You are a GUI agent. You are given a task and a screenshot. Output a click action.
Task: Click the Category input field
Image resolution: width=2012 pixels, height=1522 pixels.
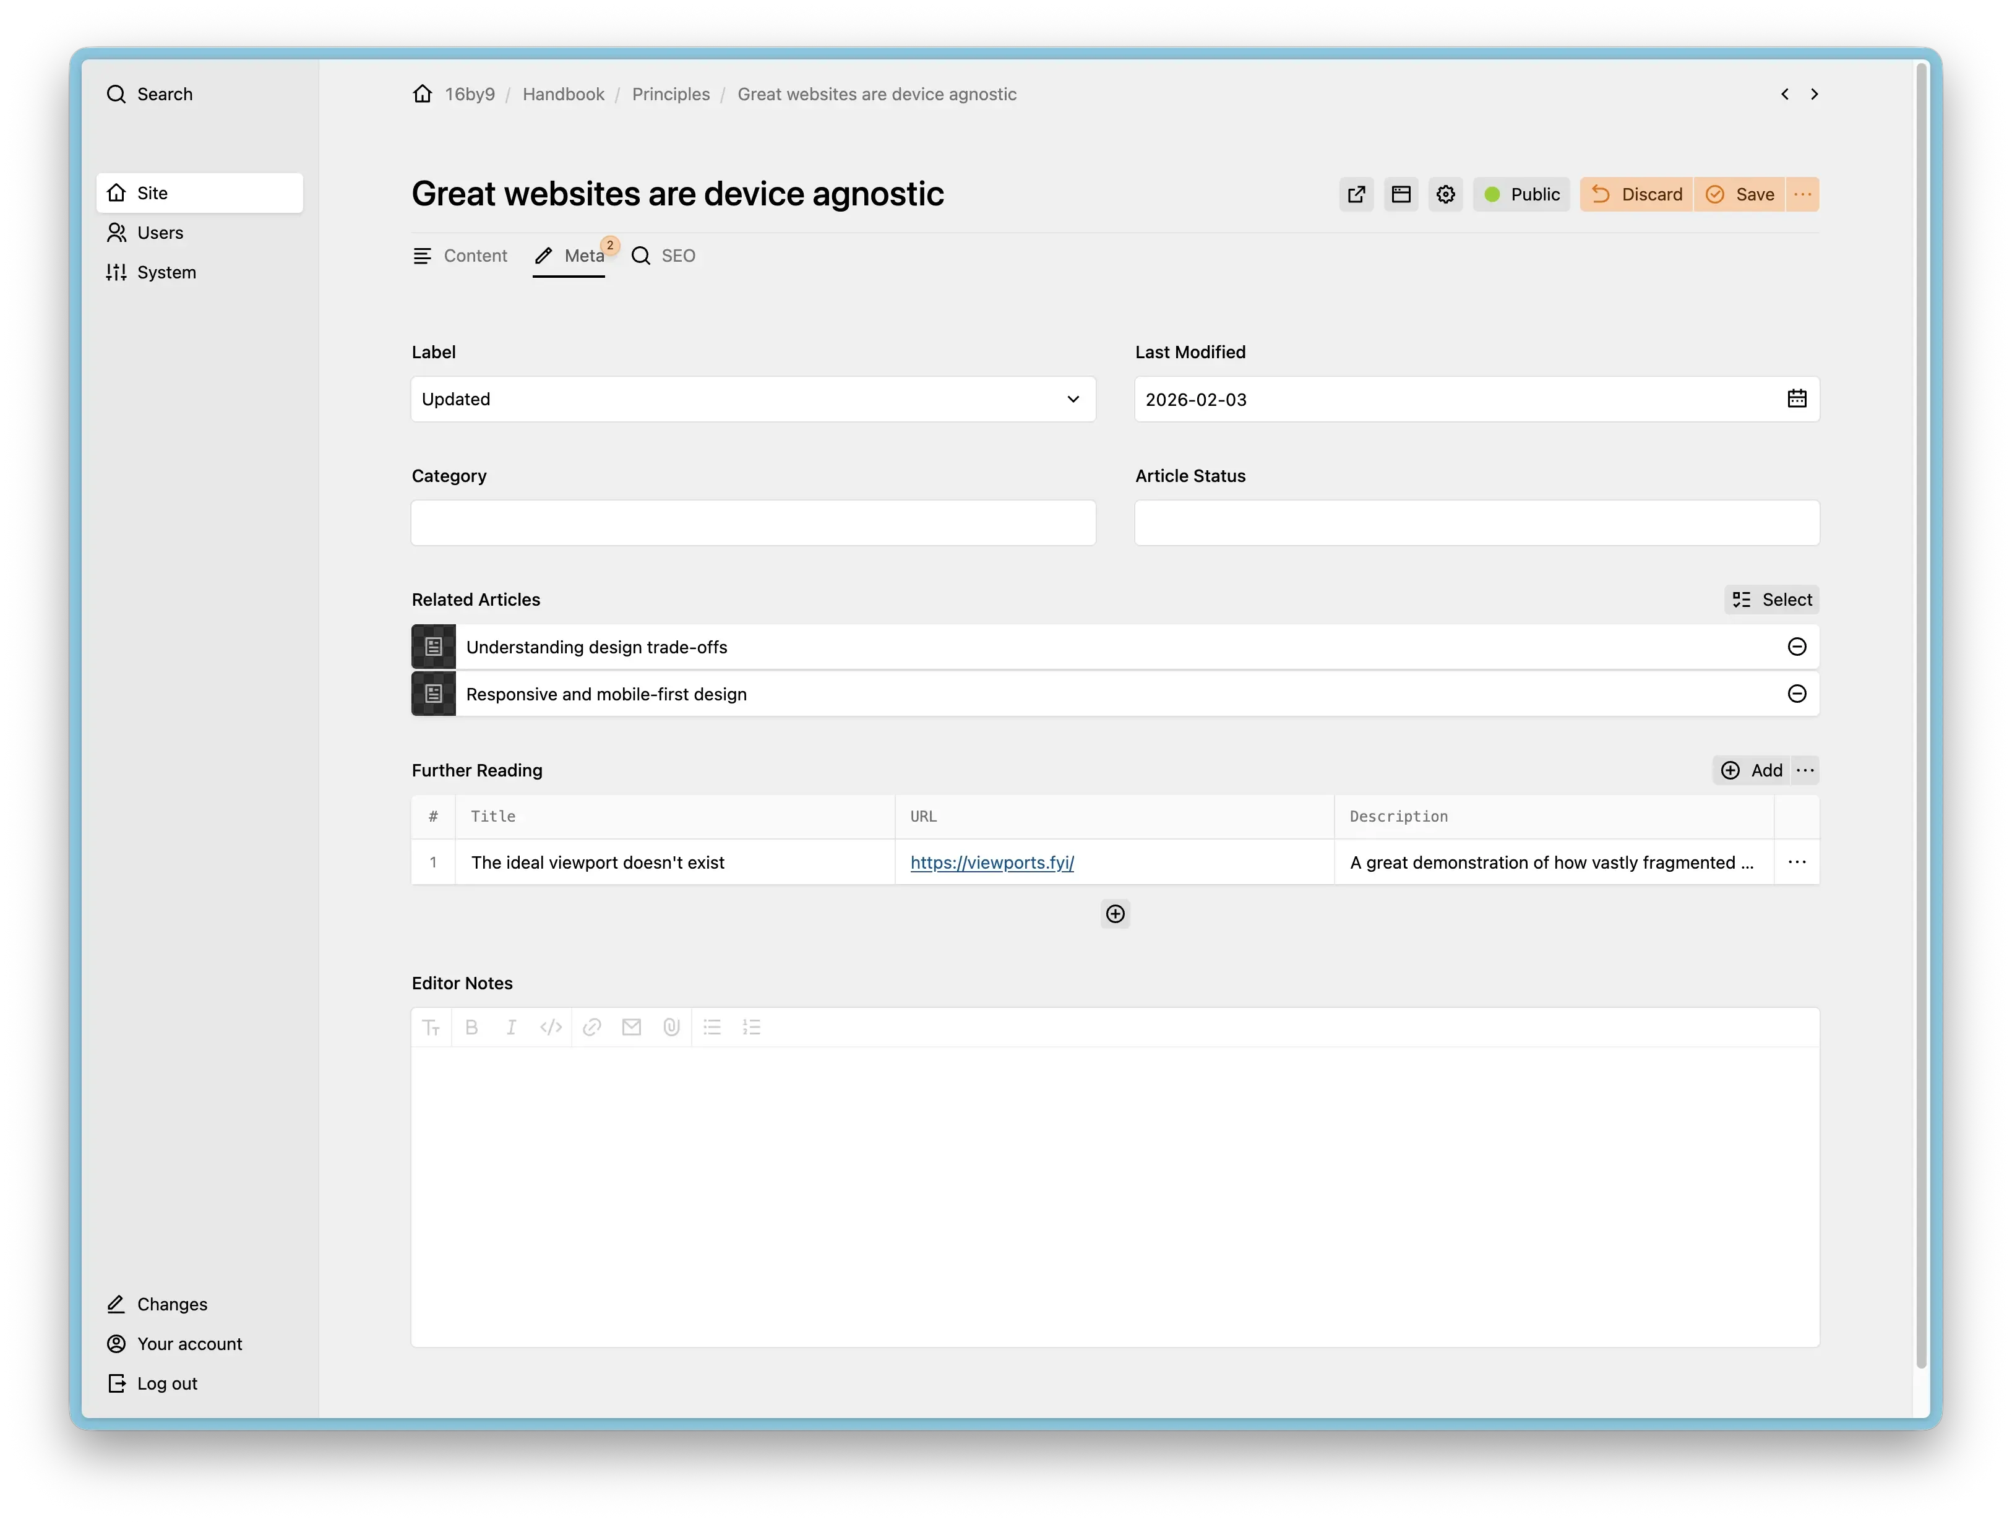point(752,523)
